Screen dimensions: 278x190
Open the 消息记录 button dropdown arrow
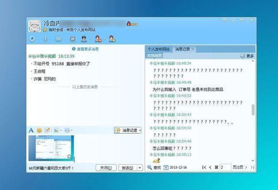click(140, 131)
